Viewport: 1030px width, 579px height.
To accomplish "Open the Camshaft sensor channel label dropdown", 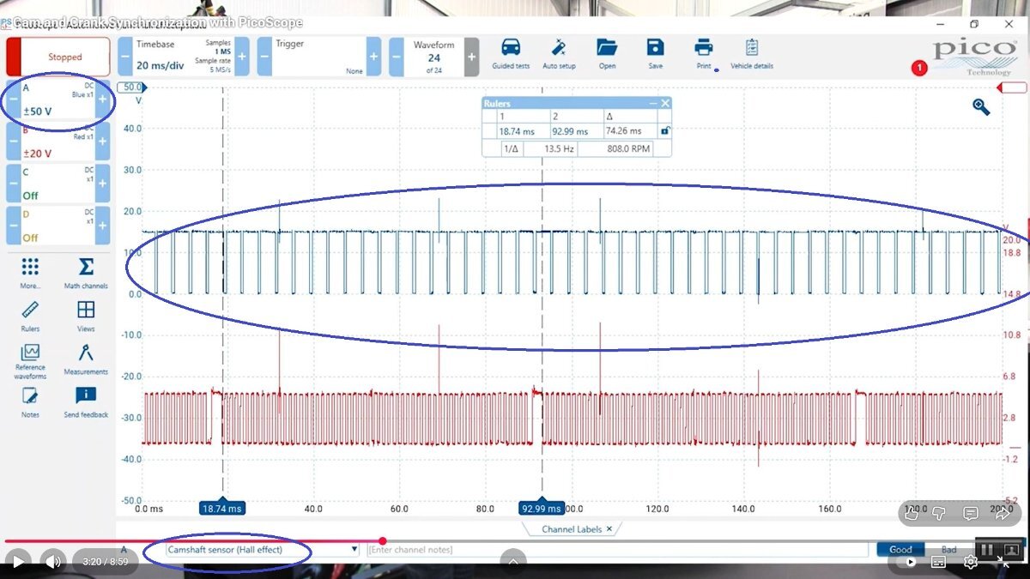I will pos(354,550).
